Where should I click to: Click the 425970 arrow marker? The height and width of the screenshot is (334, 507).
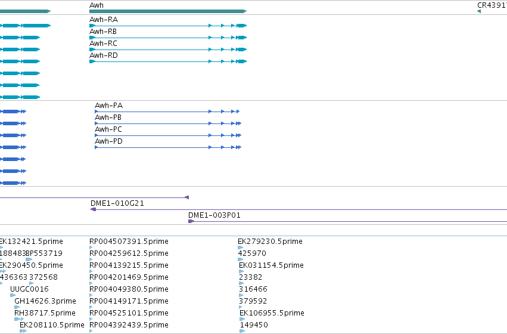[x=240, y=259]
